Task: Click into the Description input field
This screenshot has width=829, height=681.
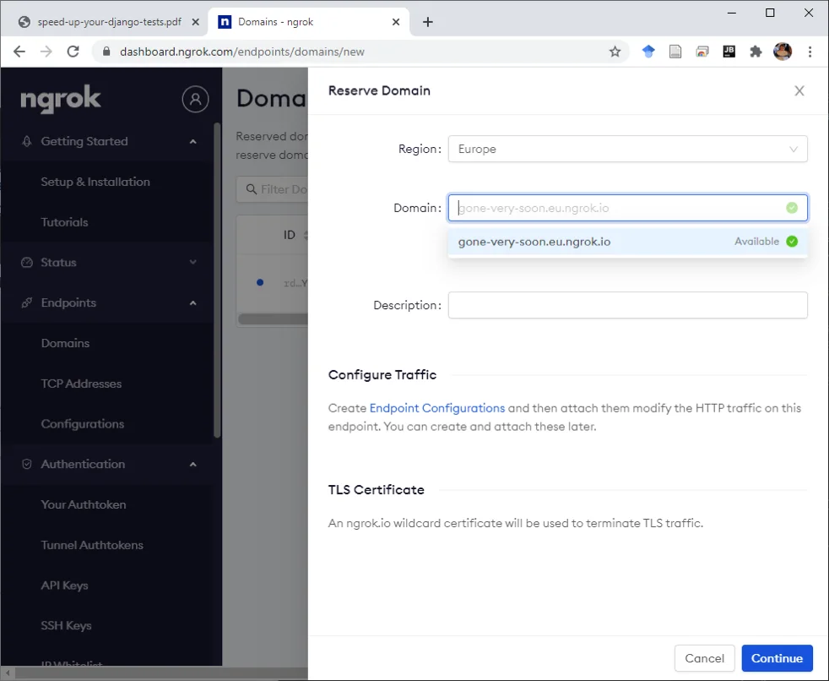Action: [x=627, y=305]
